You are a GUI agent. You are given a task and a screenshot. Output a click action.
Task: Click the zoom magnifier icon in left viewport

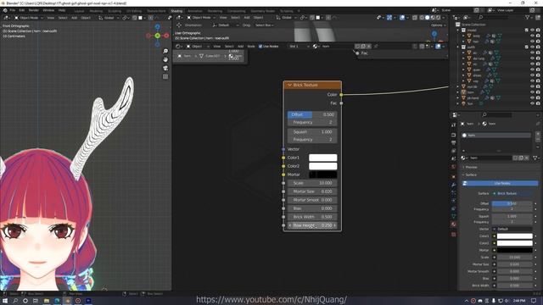[165, 51]
